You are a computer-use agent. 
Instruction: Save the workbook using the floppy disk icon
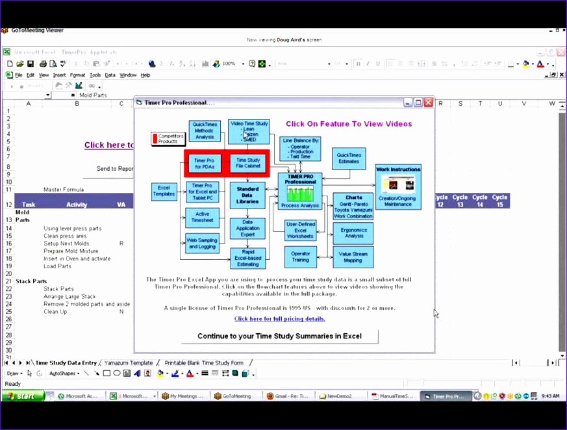click(31, 64)
